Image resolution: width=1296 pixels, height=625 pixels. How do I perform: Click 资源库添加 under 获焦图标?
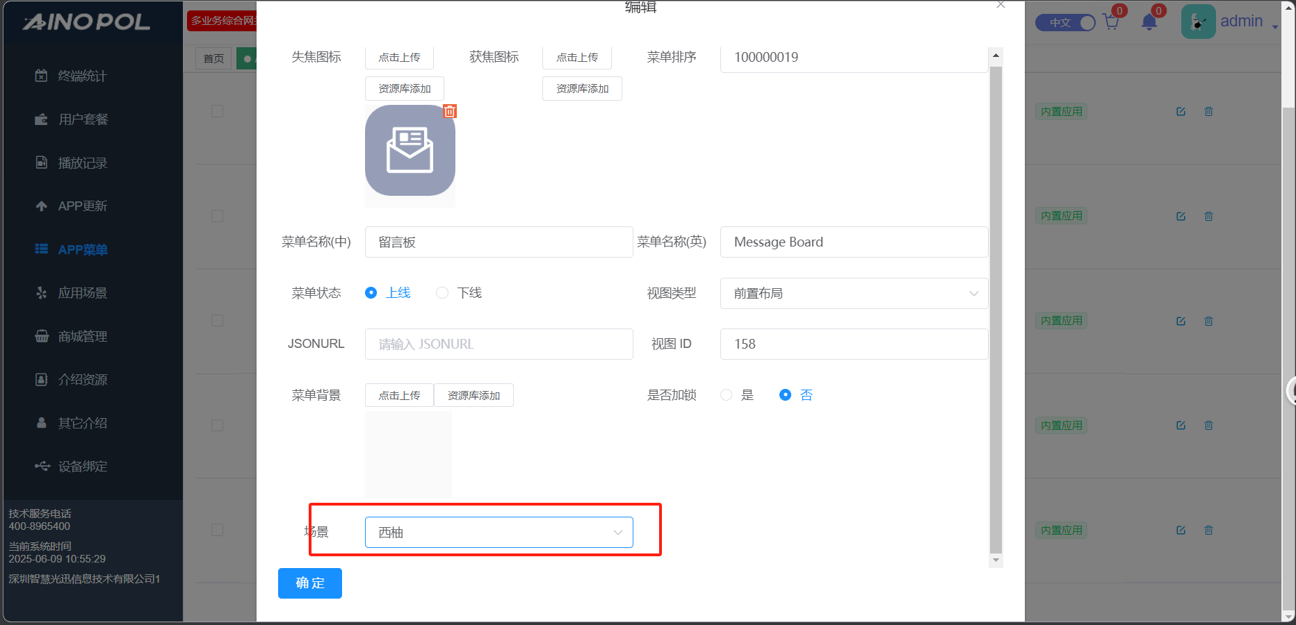pyautogui.click(x=582, y=89)
